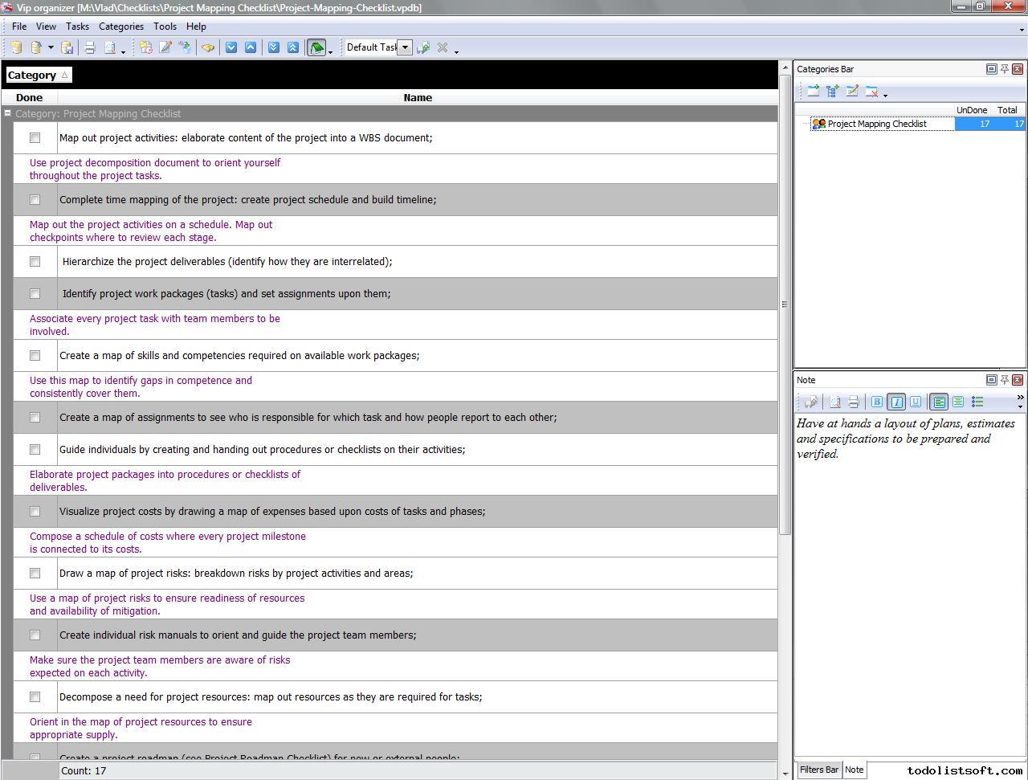Screen dimensions: 1028x780
Task: Click the Add category icon in Categories Bar
Action: (x=813, y=92)
